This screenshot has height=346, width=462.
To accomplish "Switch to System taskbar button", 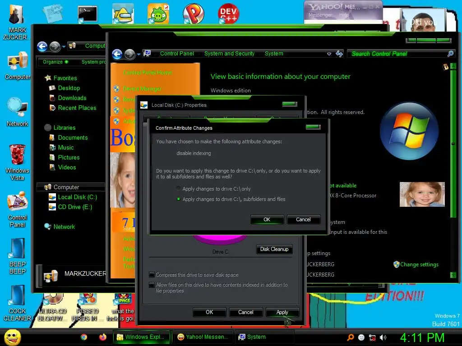I will [x=264, y=337].
